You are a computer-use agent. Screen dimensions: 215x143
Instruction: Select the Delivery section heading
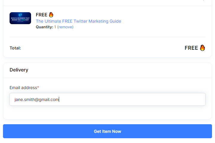pyautogui.click(x=19, y=70)
